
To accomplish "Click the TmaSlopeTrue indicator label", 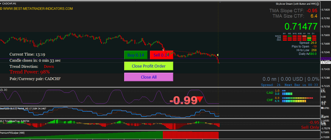I will (15, 121).
